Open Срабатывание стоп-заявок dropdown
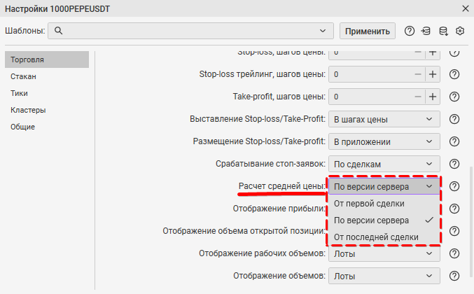Viewport: 474px width, 294px height. coord(384,164)
